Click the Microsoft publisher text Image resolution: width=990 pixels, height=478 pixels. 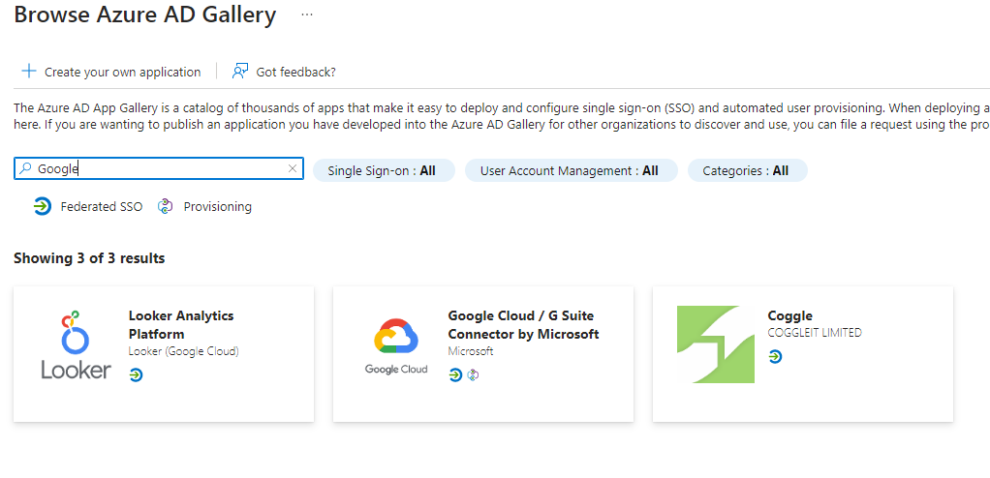[471, 351]
